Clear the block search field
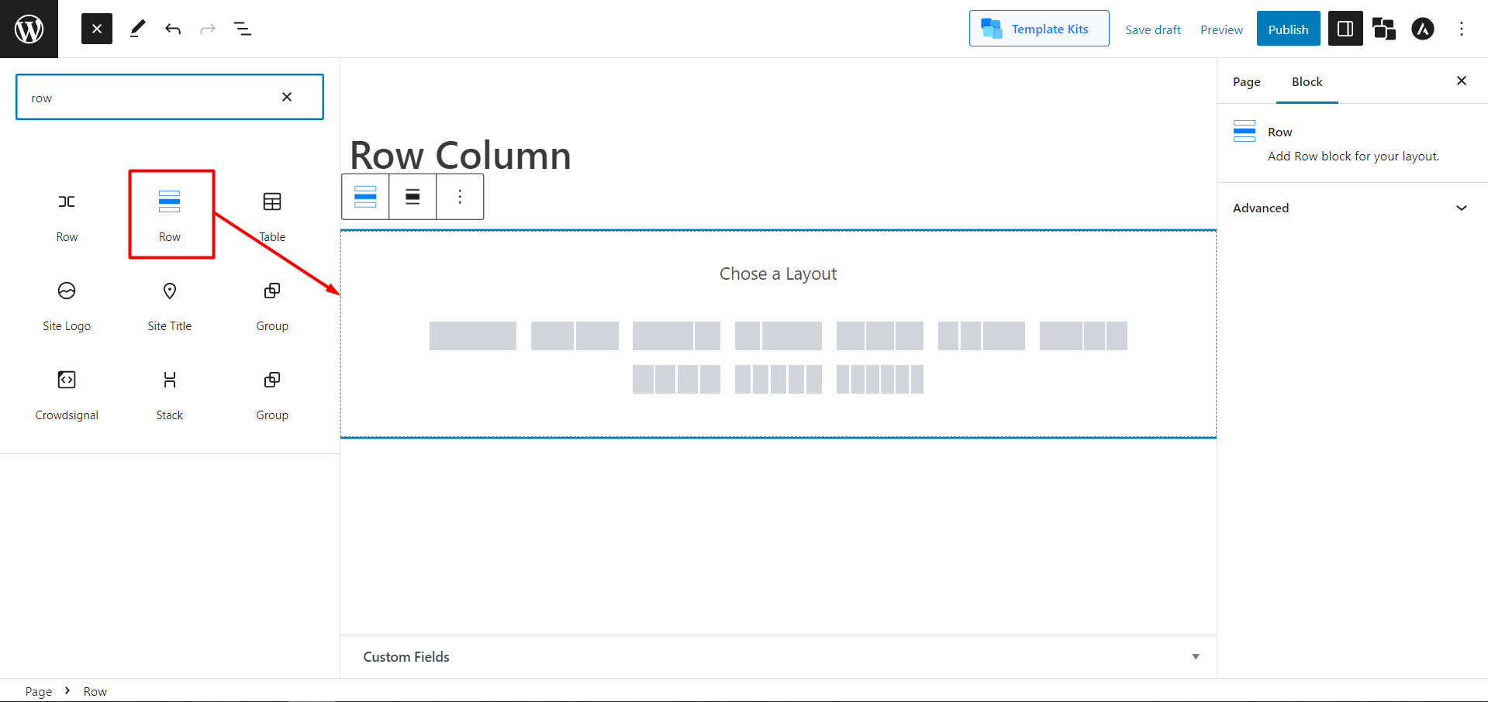 (x=287, y=97)
